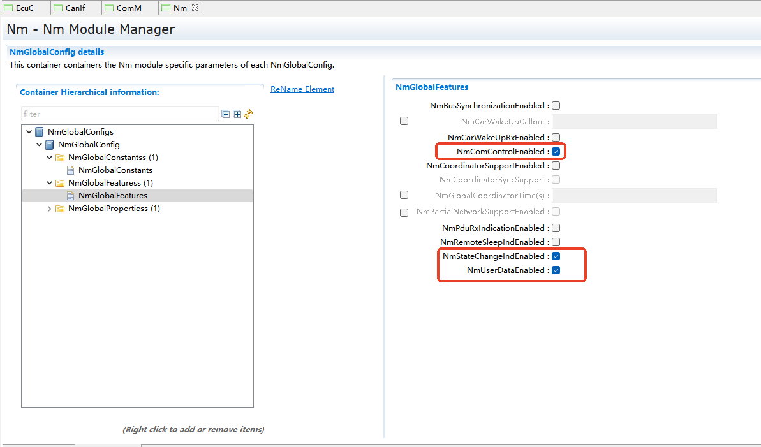The width and height of the screenshot is (761, 447).
Task: Expand the NmGlobalPropertiess tree node
Action: pyautogui.click(x=50, y=209)
